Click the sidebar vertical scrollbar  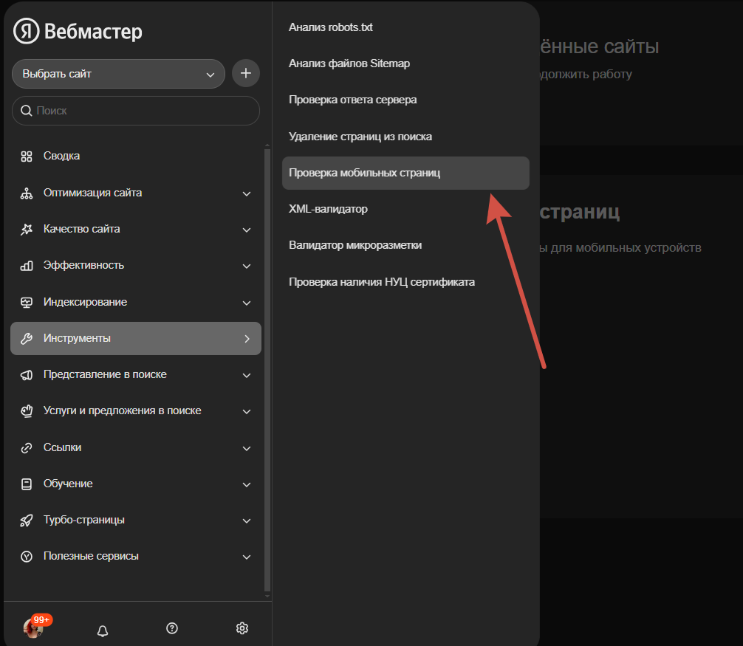point(267,371)
